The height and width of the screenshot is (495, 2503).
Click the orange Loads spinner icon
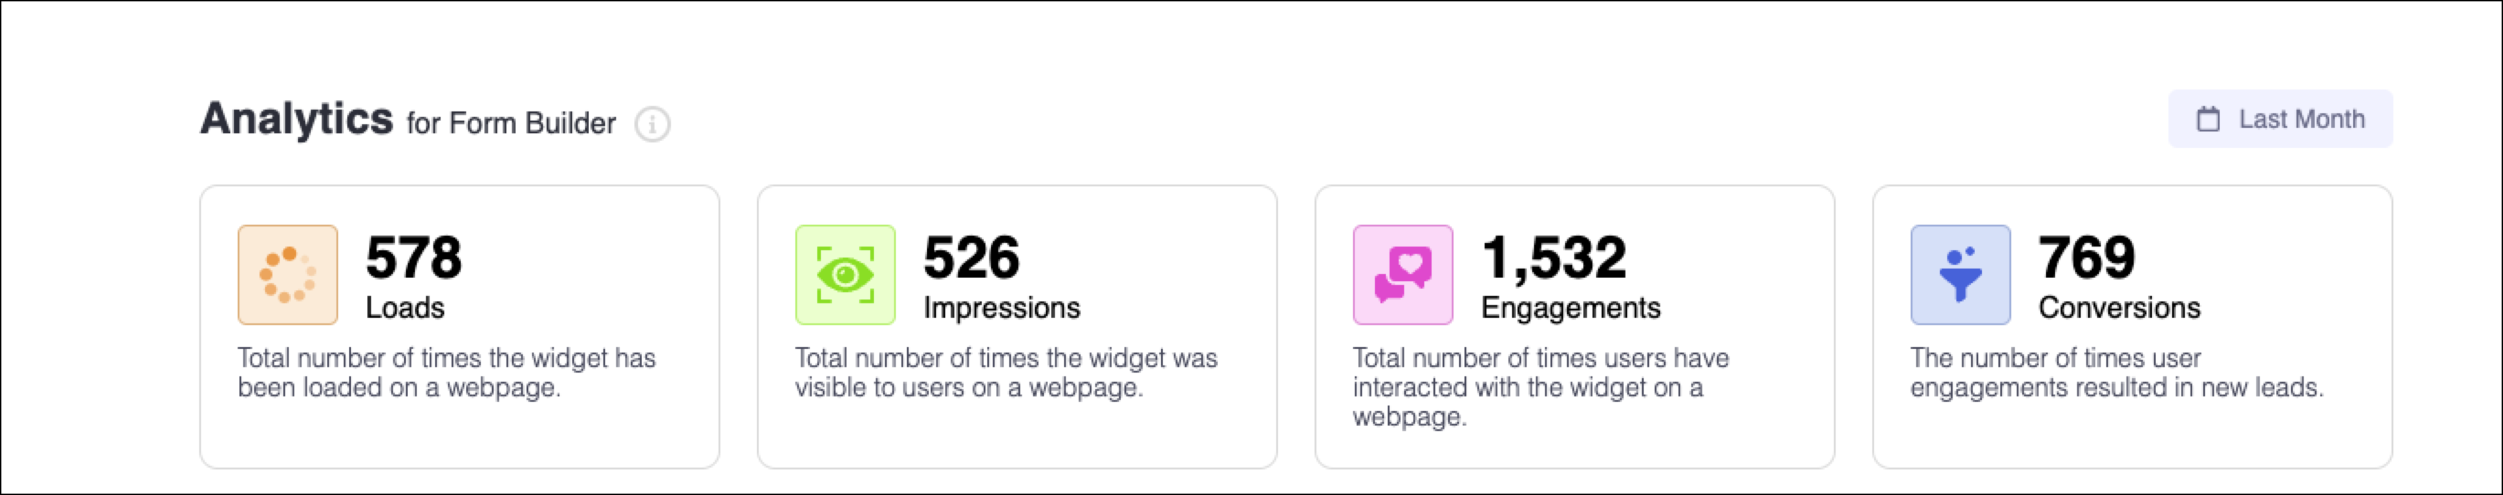[288, 275]
